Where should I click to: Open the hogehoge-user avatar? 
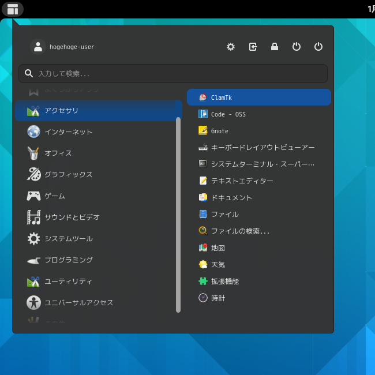coord(38,47)
